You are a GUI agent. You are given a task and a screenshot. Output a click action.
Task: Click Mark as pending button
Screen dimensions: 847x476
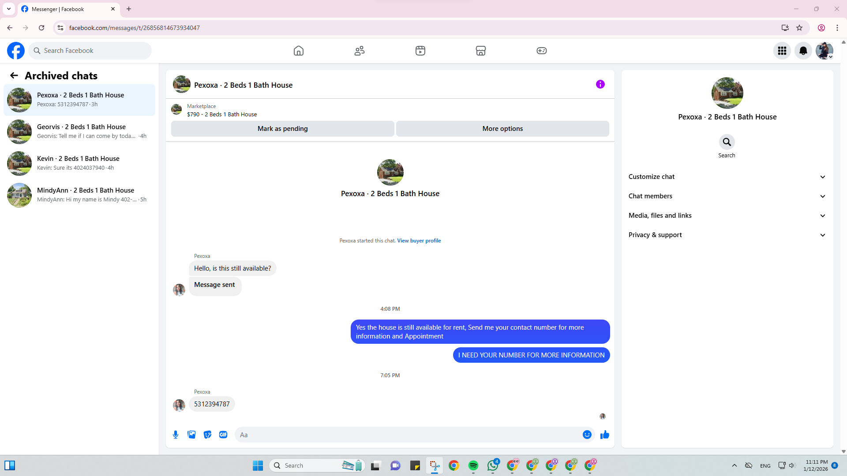pos(282,129)
